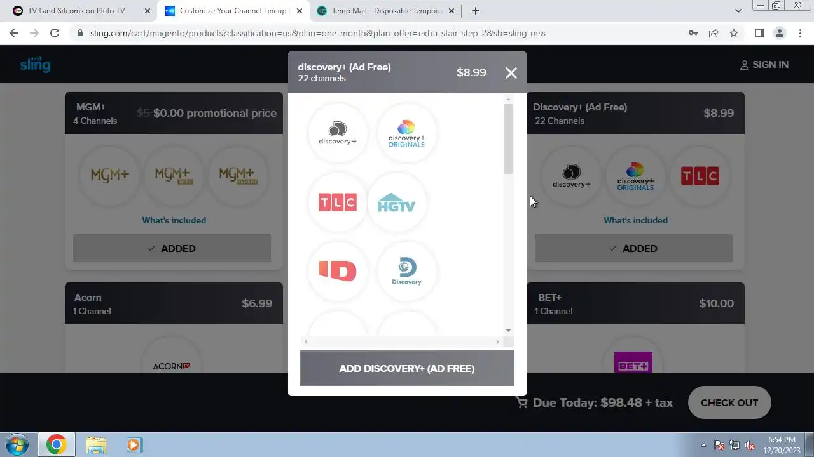Open a new browser tab
814x457 pixels.
click(x=476, y=11)
